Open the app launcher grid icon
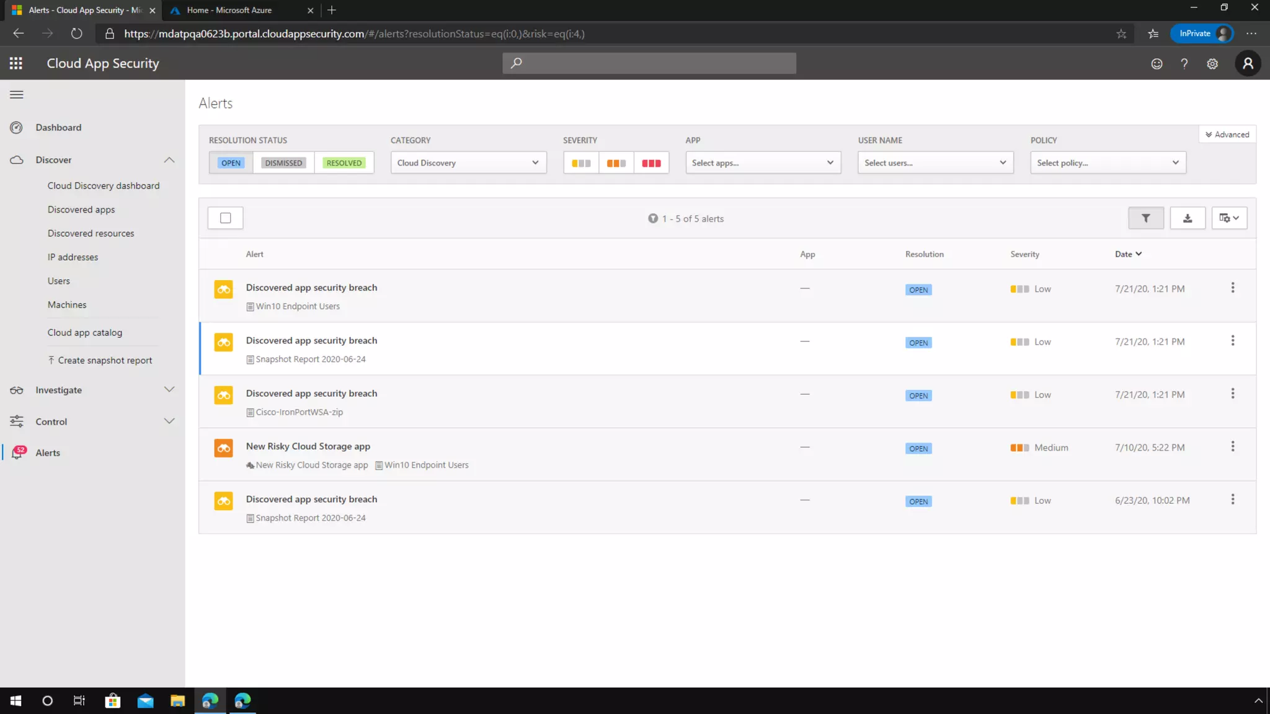This screenshot has width=1270, height=714. 16,63
